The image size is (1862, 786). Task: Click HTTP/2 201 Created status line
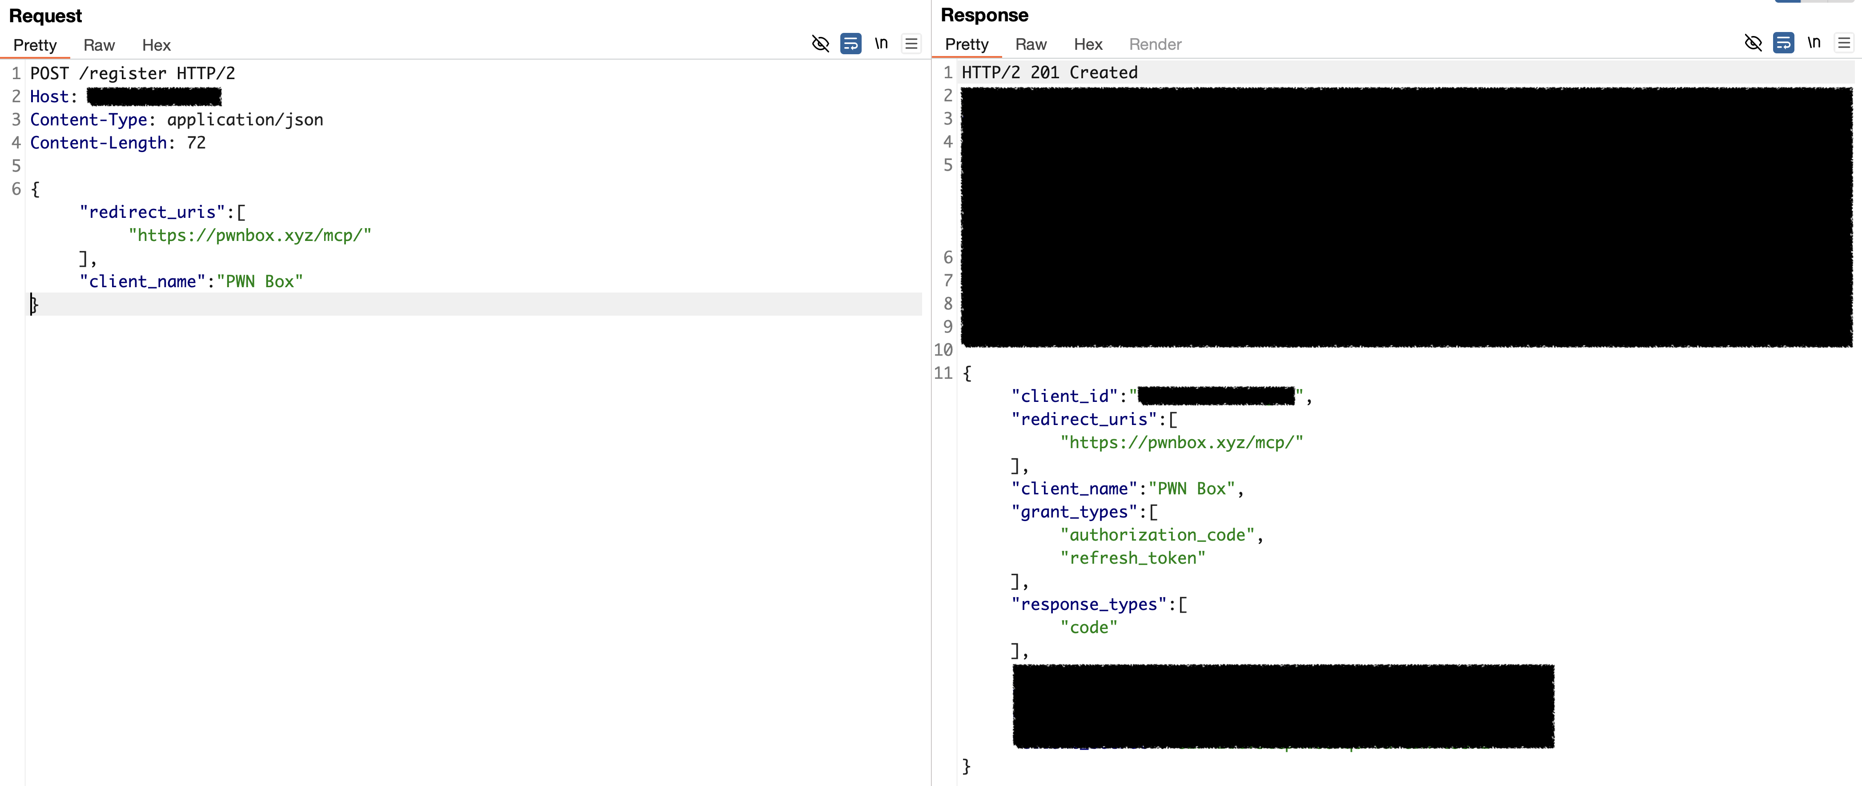click(x=1050, y=72)
